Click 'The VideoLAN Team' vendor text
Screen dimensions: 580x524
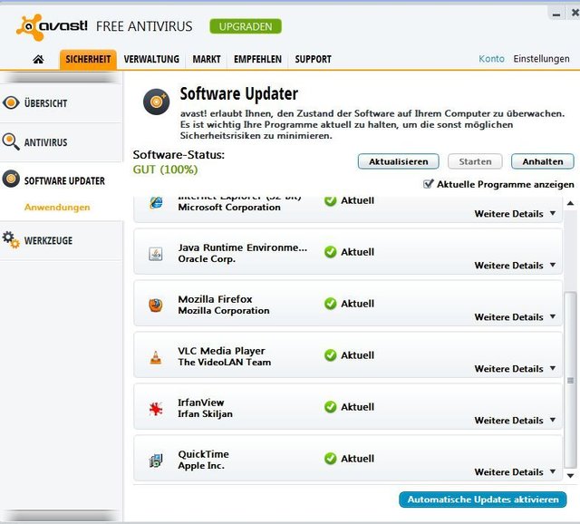(x=225, y=363)
